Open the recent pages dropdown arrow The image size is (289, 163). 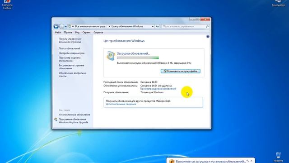pos(65,27)
